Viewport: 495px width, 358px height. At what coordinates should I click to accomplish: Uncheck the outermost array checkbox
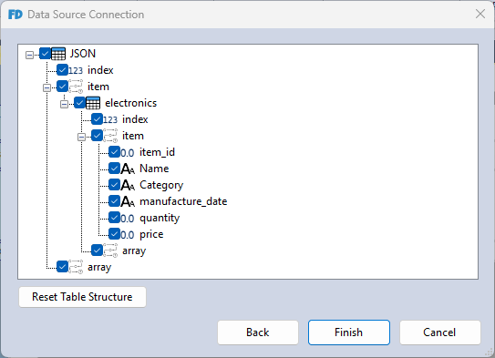pos(62,267)
